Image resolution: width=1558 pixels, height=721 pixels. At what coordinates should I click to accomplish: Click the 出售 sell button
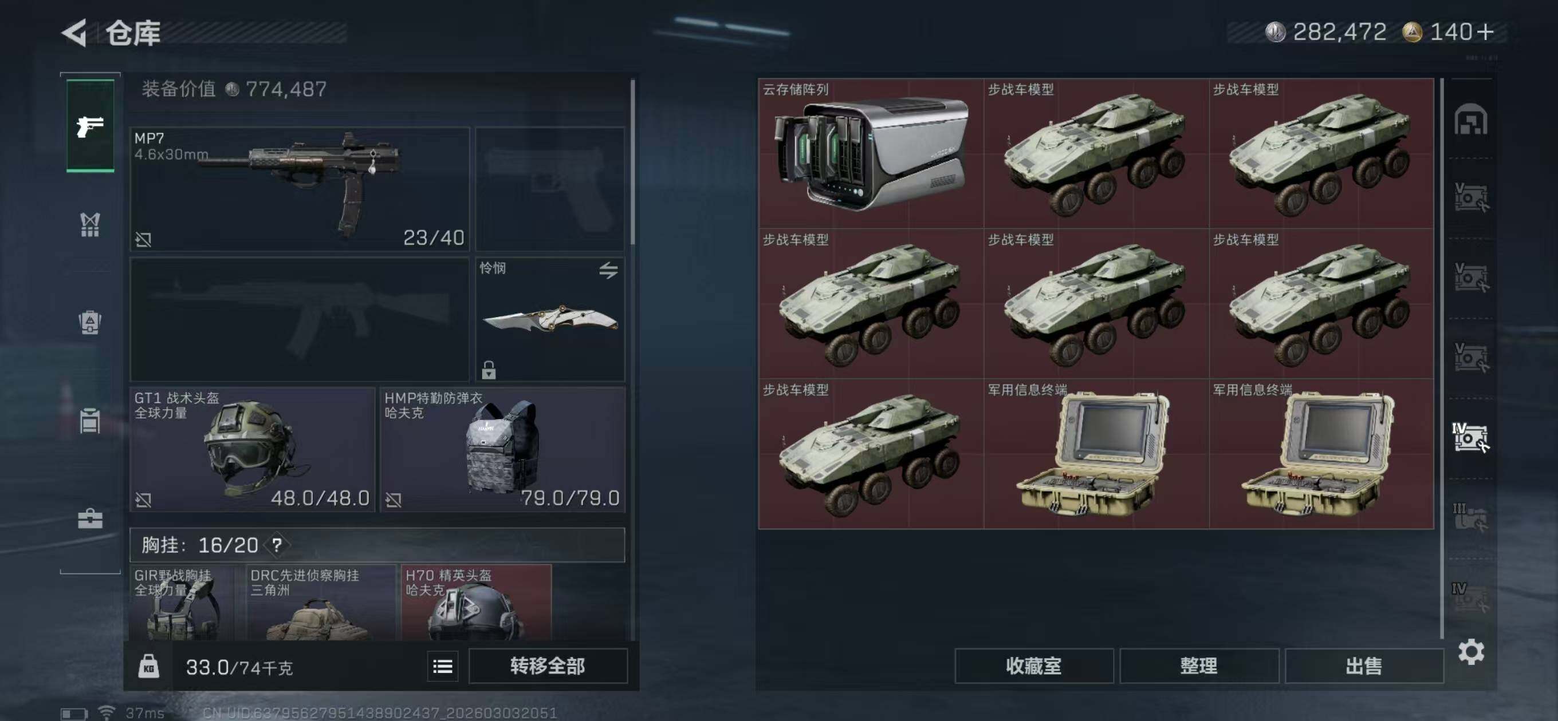pyautogui.click(x=1364, y=666)
